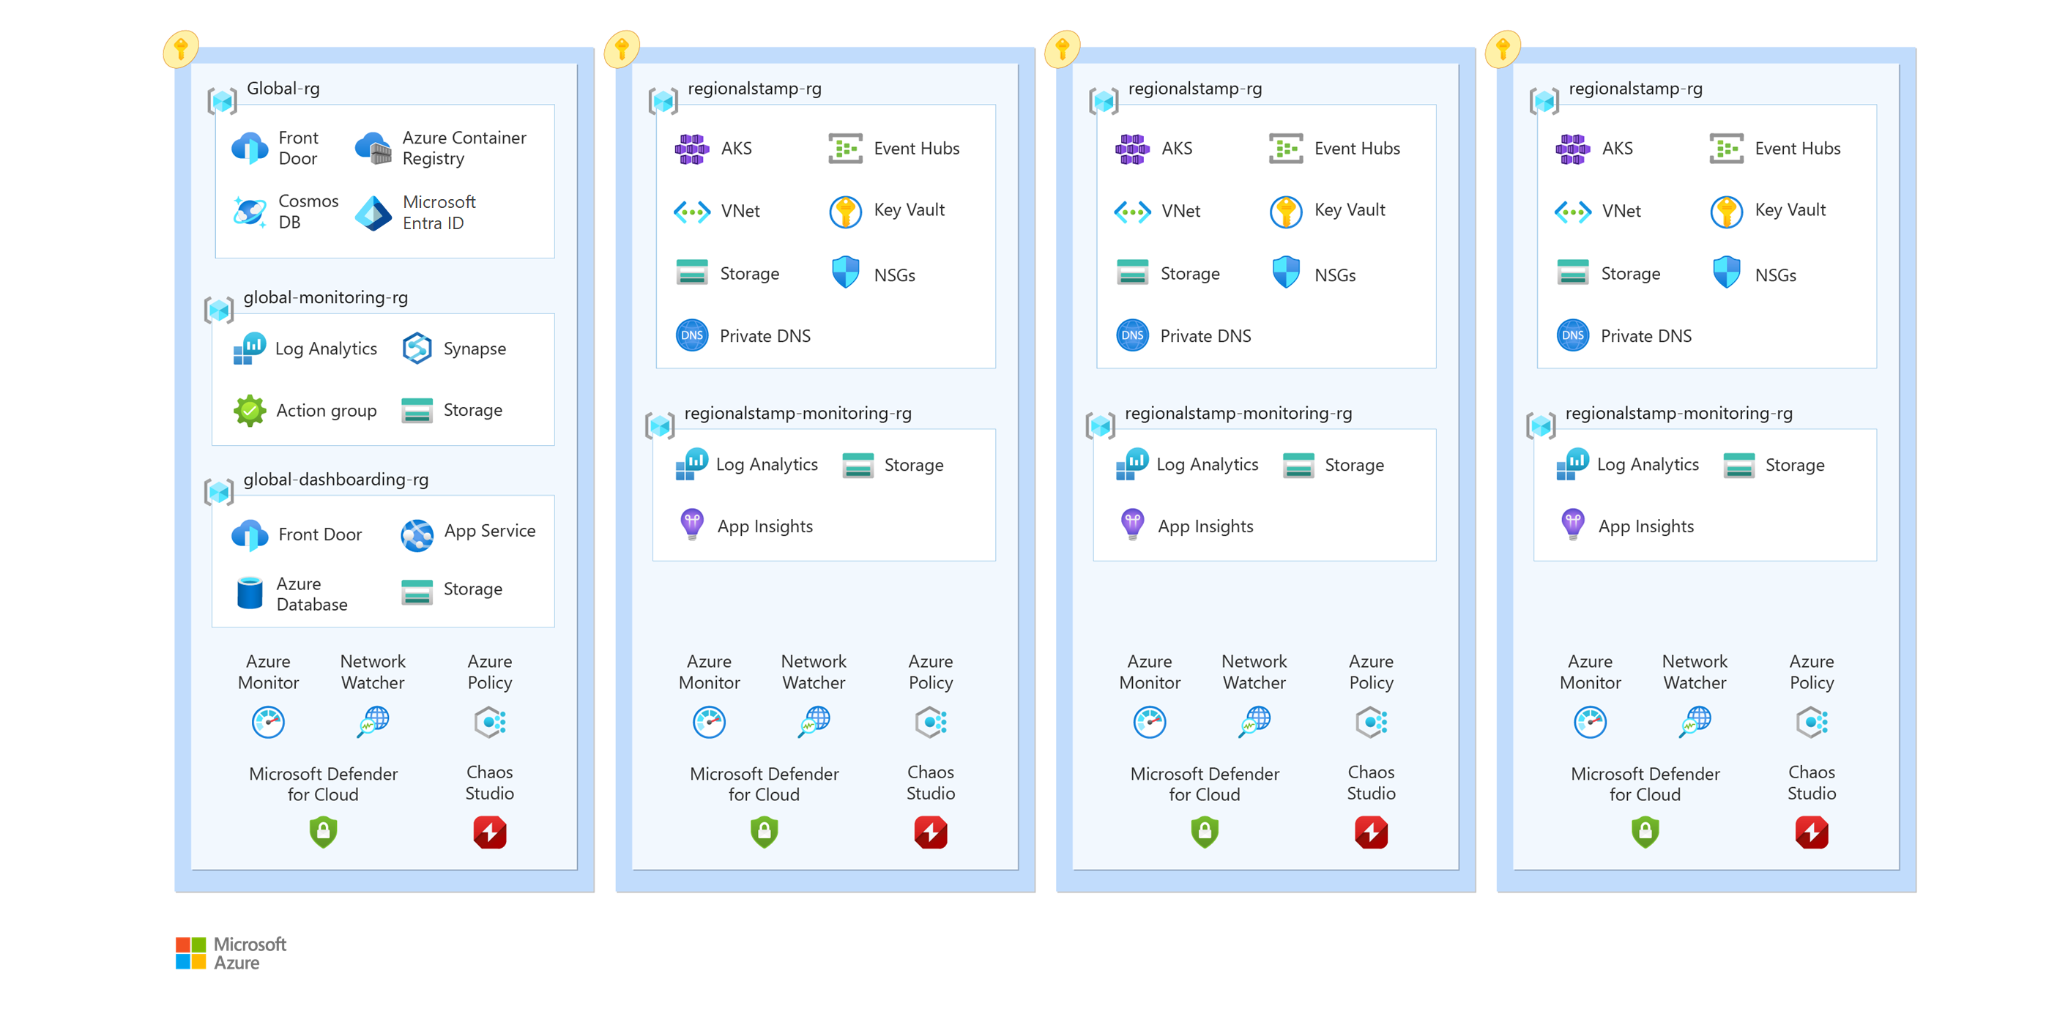Click the Cosmos DB icon in Global-rg
Screen dimensions: 2068x1025
(x=250, y=212)
